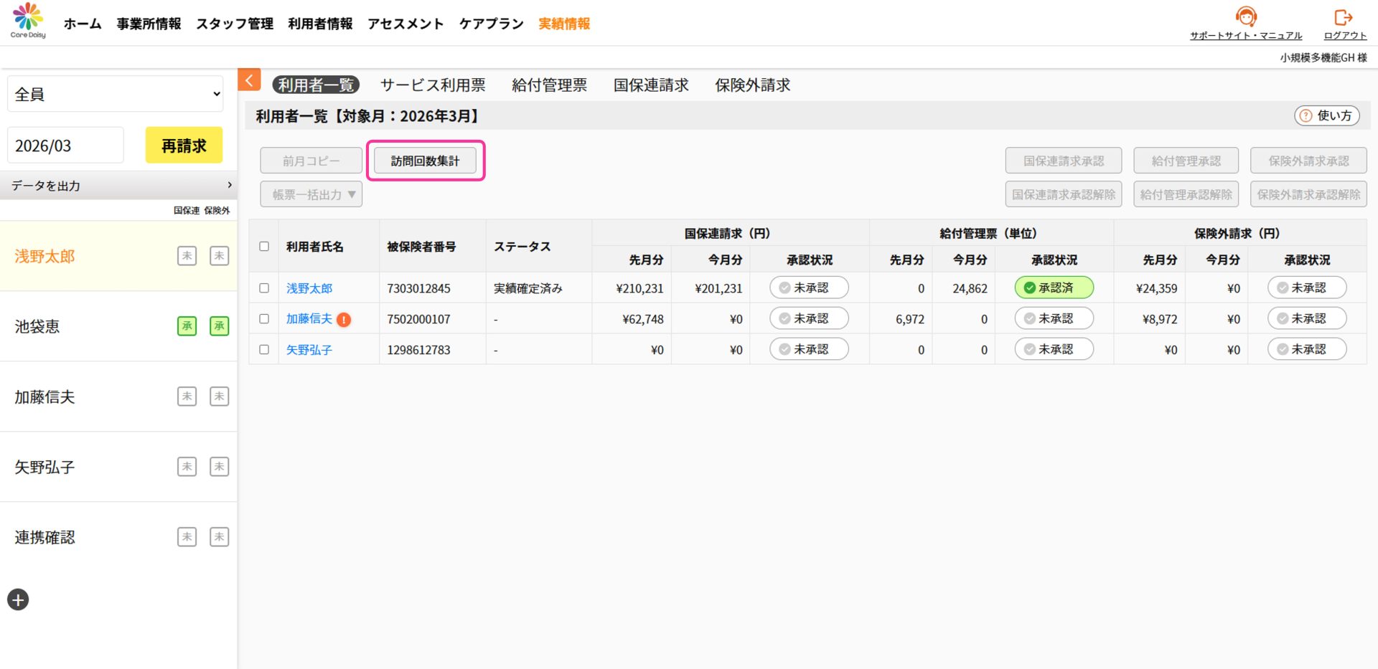Open the ケアプラン menu

[x=491, y=24]
